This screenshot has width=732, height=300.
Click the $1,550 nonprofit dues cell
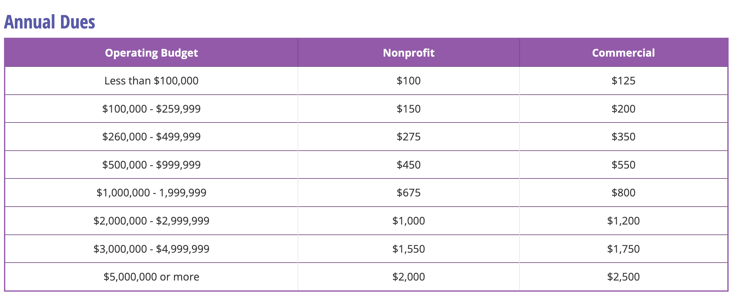(x=408, y=249)
